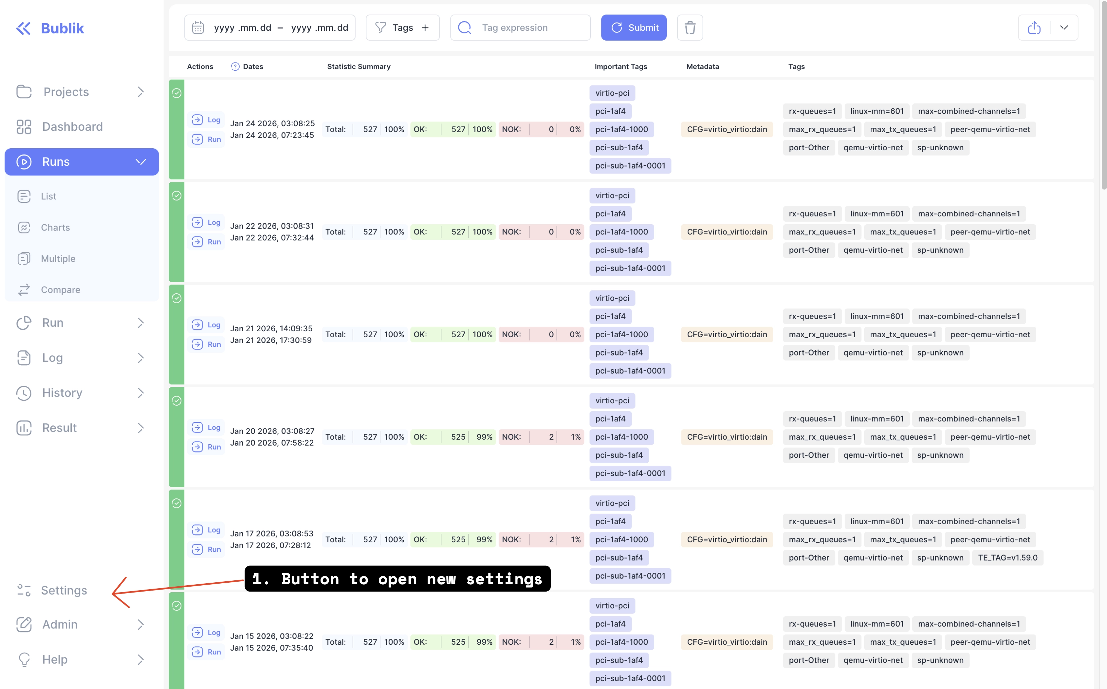The image size is (1107, 689).
Task: Click the export share icon
Action: pos(1034,28)
